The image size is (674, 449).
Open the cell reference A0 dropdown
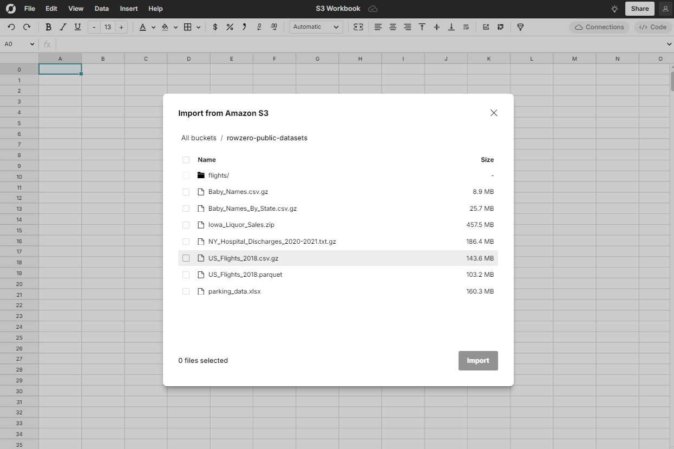[x=32, y=44]
